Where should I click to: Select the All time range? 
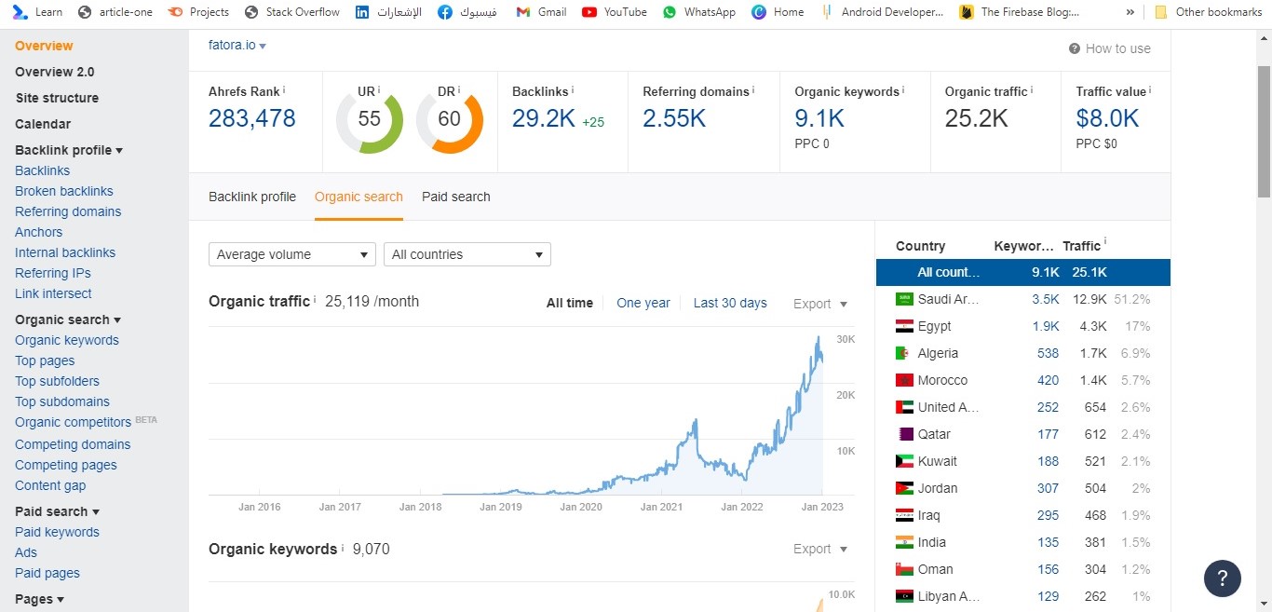click(569, 303)
